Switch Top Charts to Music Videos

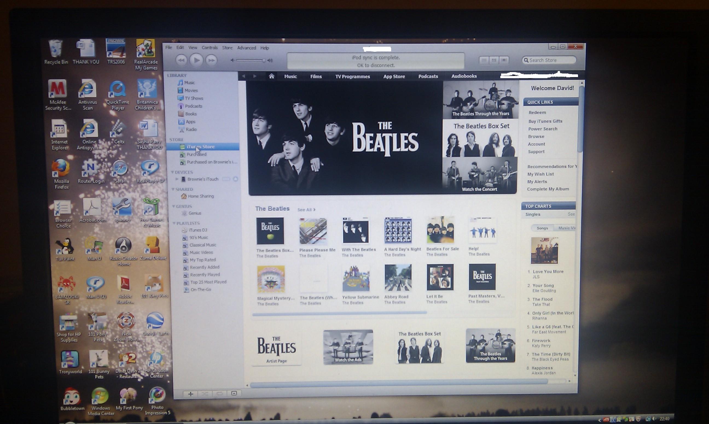566,228
